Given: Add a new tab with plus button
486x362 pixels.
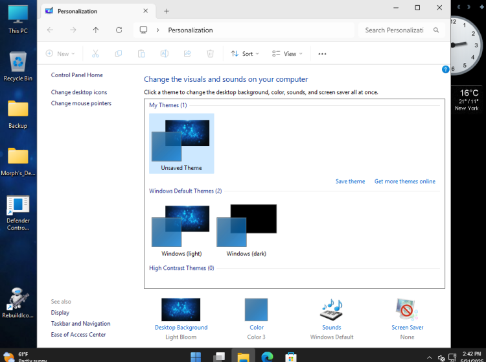Looking at the screenshot, I should [x=167, y=11].
